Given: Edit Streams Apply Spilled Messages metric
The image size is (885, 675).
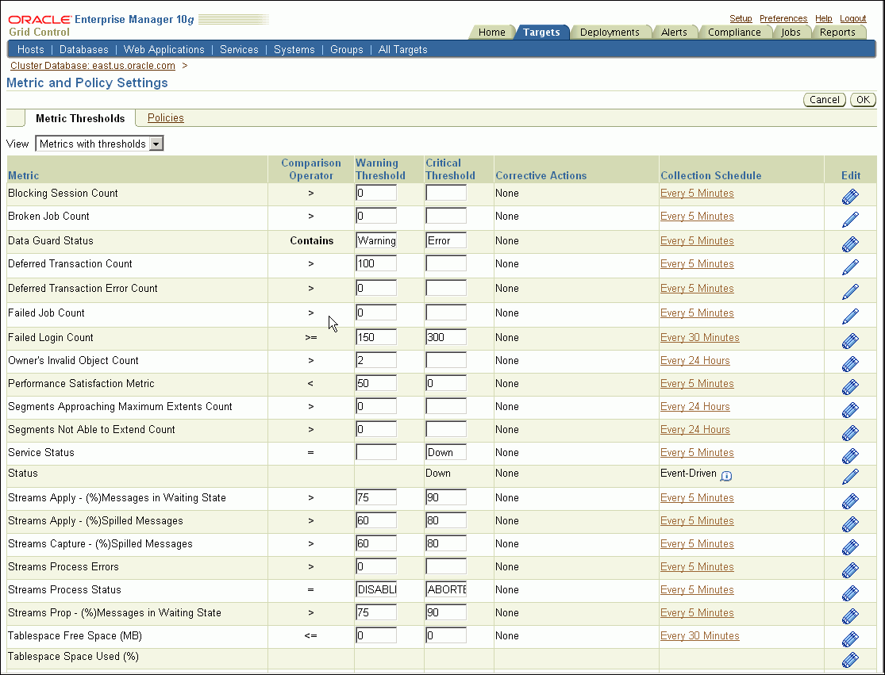Looking at the screenshot, I should pos(850,524).
